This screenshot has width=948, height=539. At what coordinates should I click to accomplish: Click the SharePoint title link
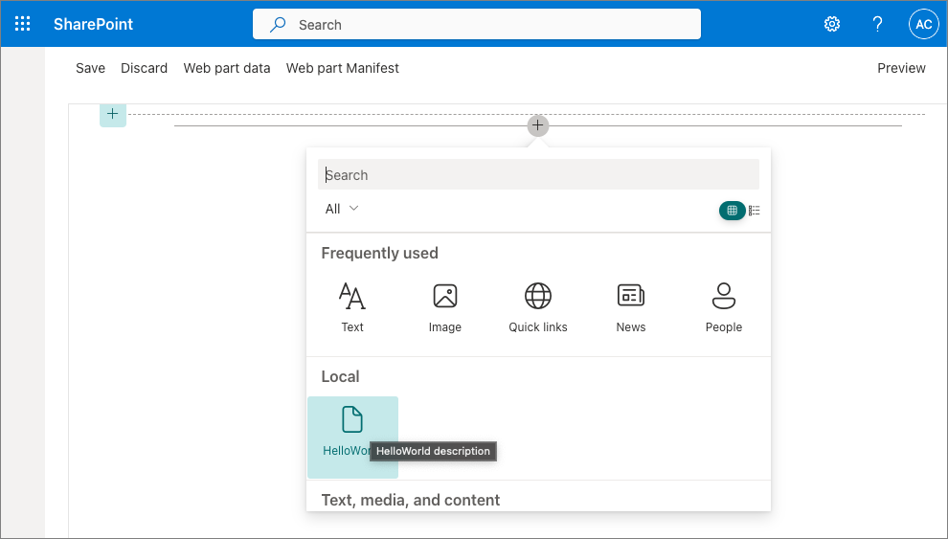[93, 24]
